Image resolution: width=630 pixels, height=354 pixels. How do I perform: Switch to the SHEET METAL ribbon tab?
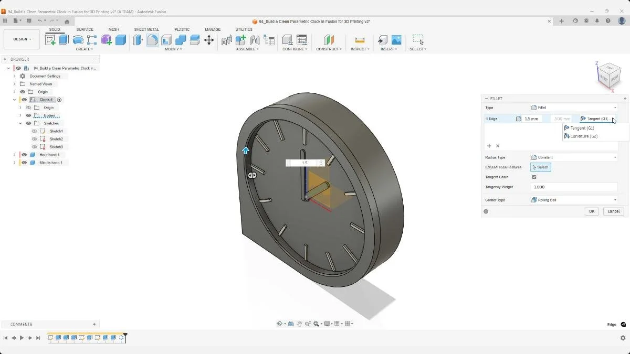[146, 30]
